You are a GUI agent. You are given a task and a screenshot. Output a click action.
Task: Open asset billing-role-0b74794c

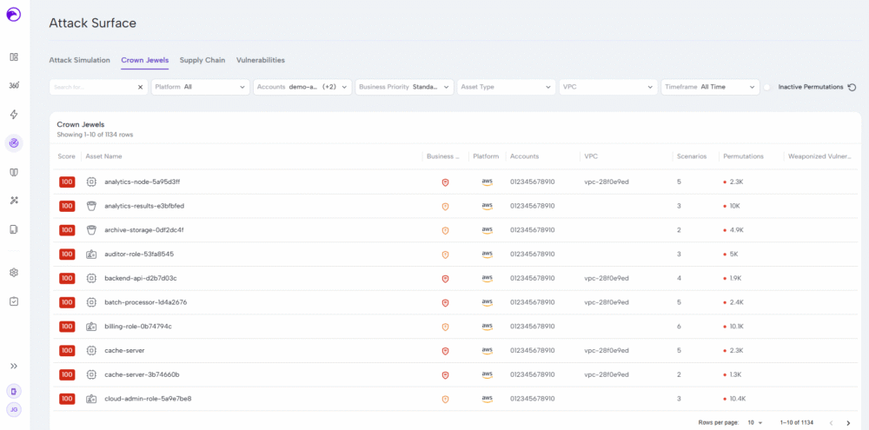[137, 326]
